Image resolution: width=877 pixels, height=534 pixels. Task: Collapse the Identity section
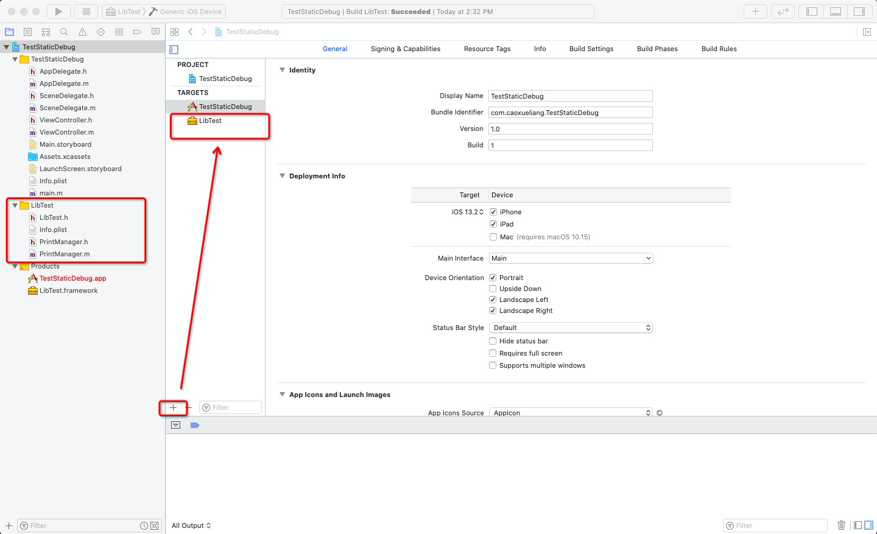tap(282, 70)
